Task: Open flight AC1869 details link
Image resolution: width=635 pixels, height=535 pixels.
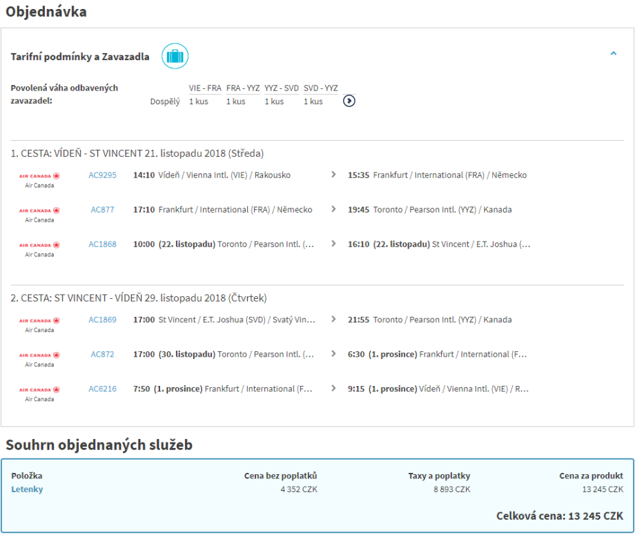Action: click(102, 320)
